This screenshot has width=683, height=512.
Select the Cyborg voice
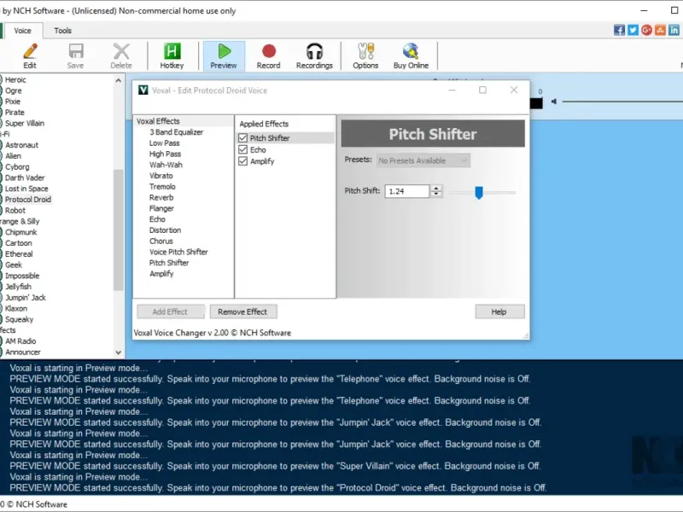click(17, 166)
